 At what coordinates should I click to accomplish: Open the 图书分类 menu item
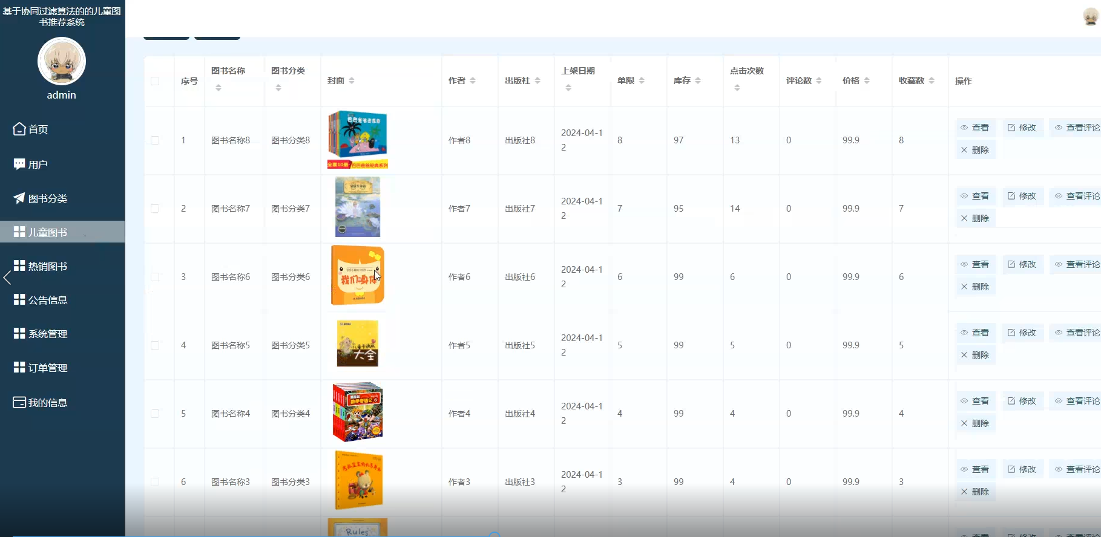[x=62, y=198]
